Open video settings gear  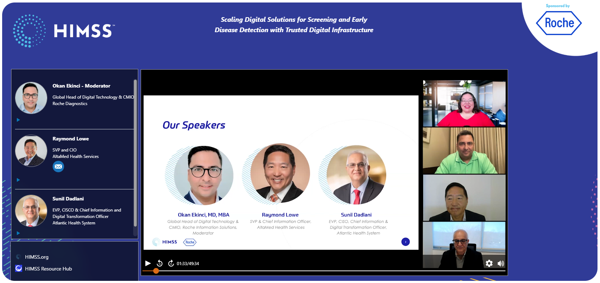coord(489,263)
